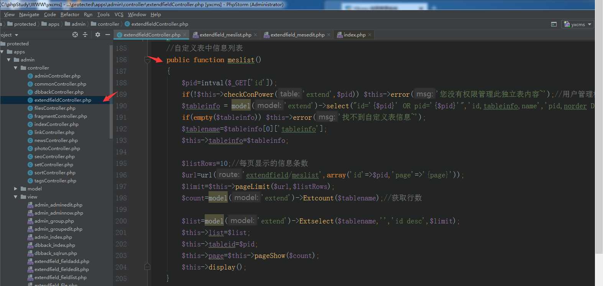Open the Run menu
Viewport: 603px width, 286px height.
tap(88, 15)
